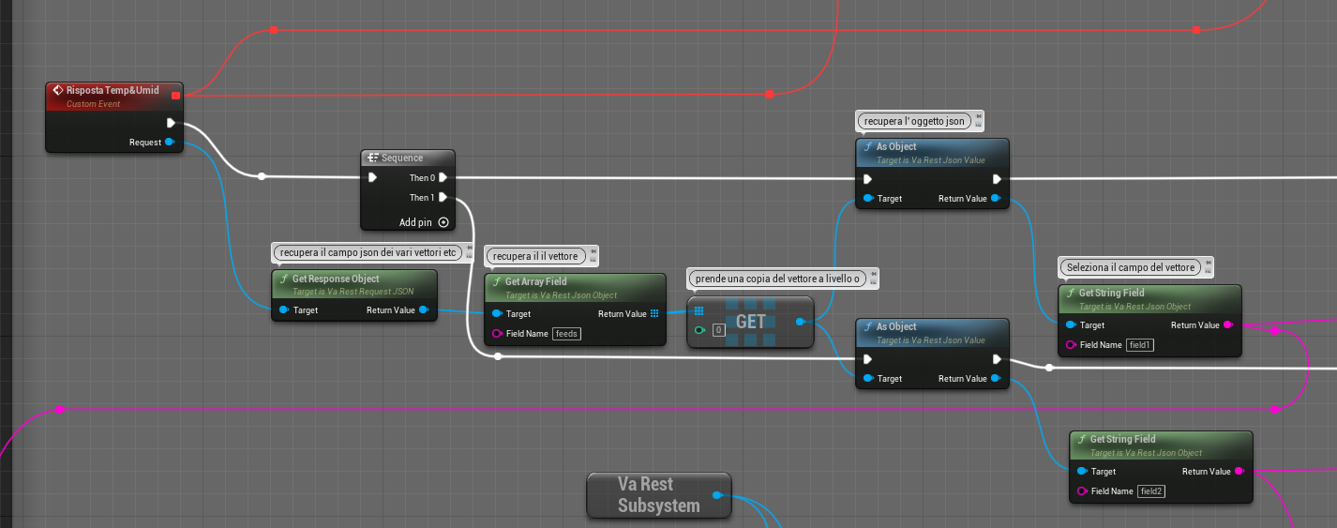Screen dimensions: 1337x528
Task: Click the index pin on the GET node
Action: click(x=699, y=330)
